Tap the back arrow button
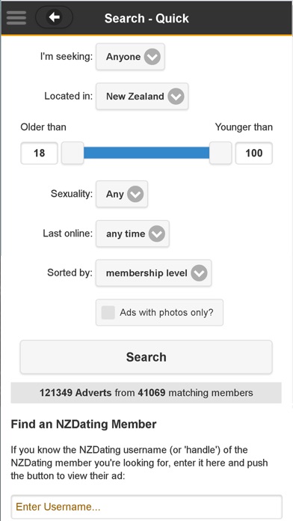The height and width of the screenshot is (521, 293). pos(54,17)
